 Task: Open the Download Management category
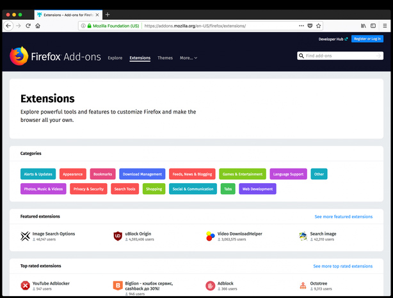pos(142,174)
